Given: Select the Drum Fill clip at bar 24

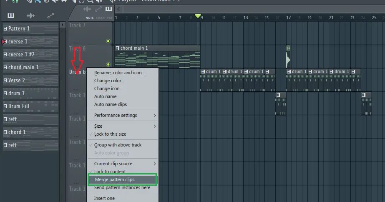Looking at the screenshot, I should [x=366, y=104].
